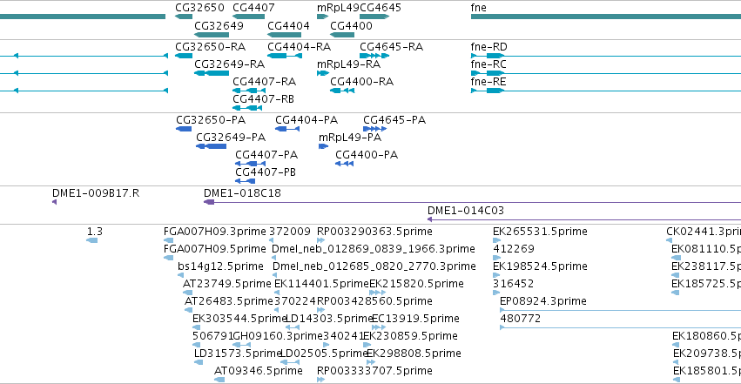
Task: Click EST LD31573.5prime
Action: point(238,354)
